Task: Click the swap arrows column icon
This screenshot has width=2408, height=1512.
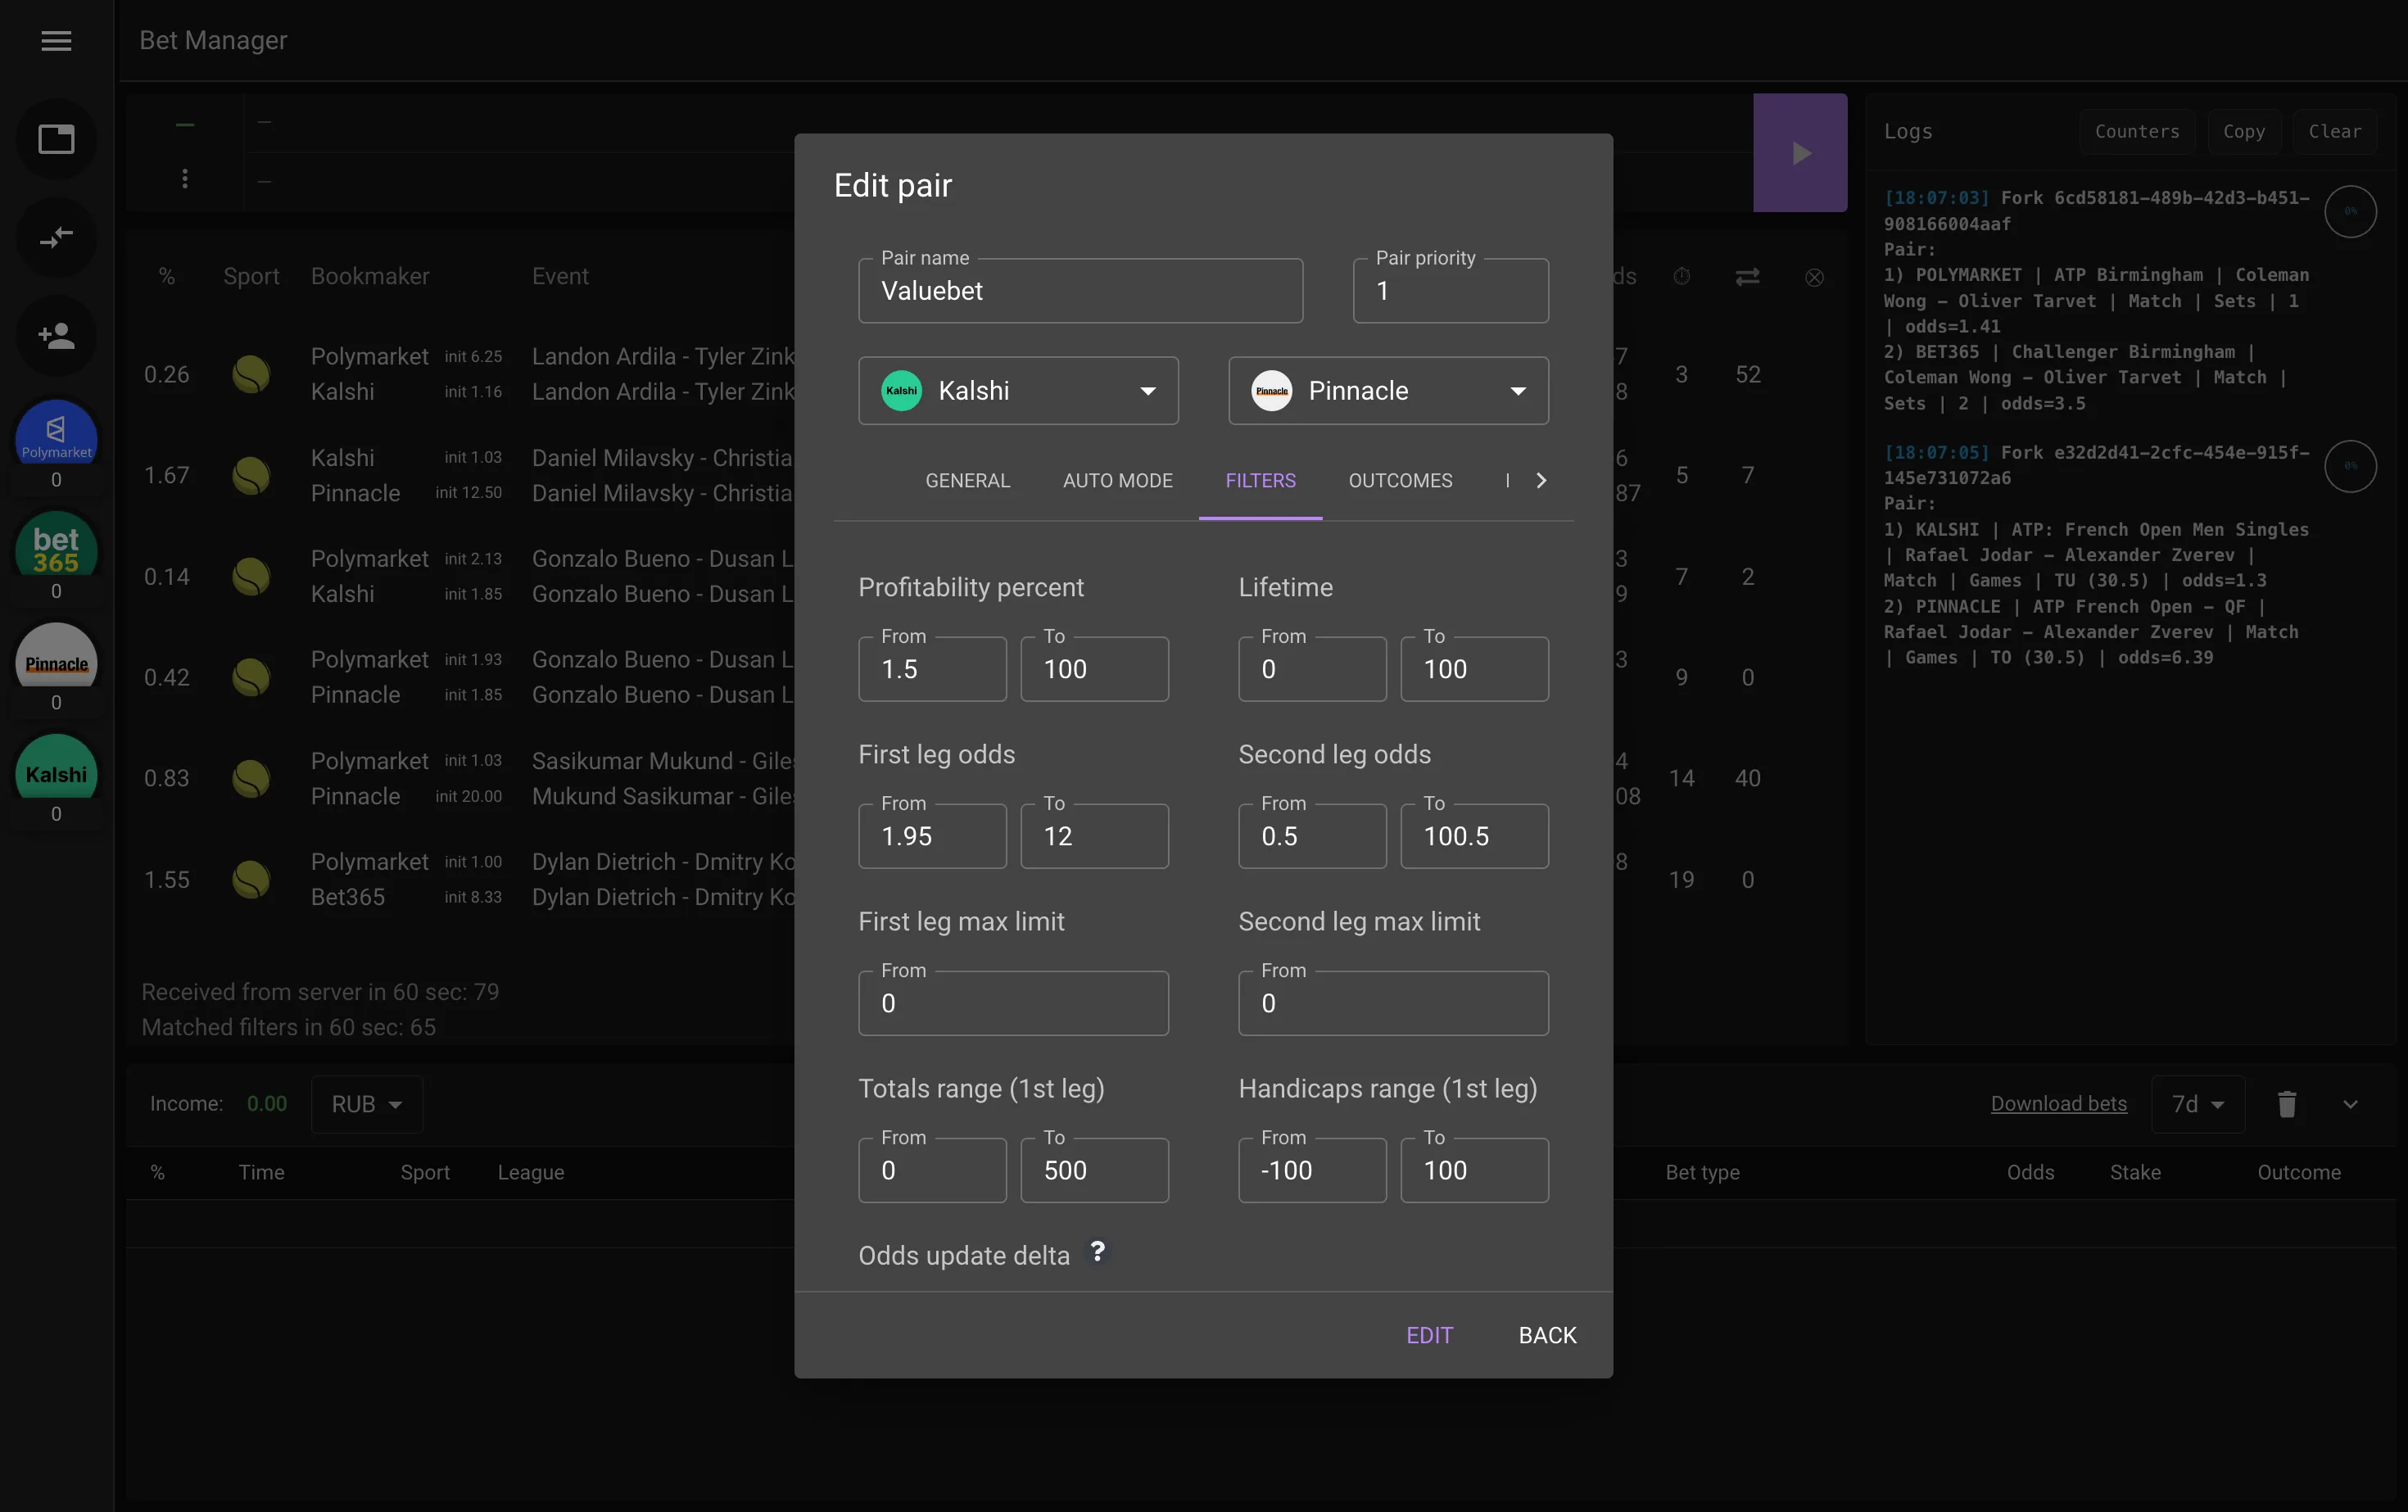Action: coord(1747,277)
